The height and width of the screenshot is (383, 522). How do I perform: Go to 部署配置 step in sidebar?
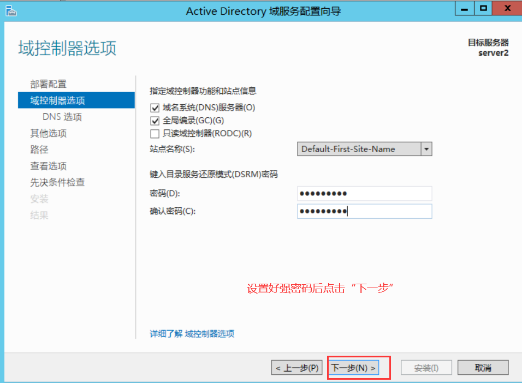pos(48,84)
